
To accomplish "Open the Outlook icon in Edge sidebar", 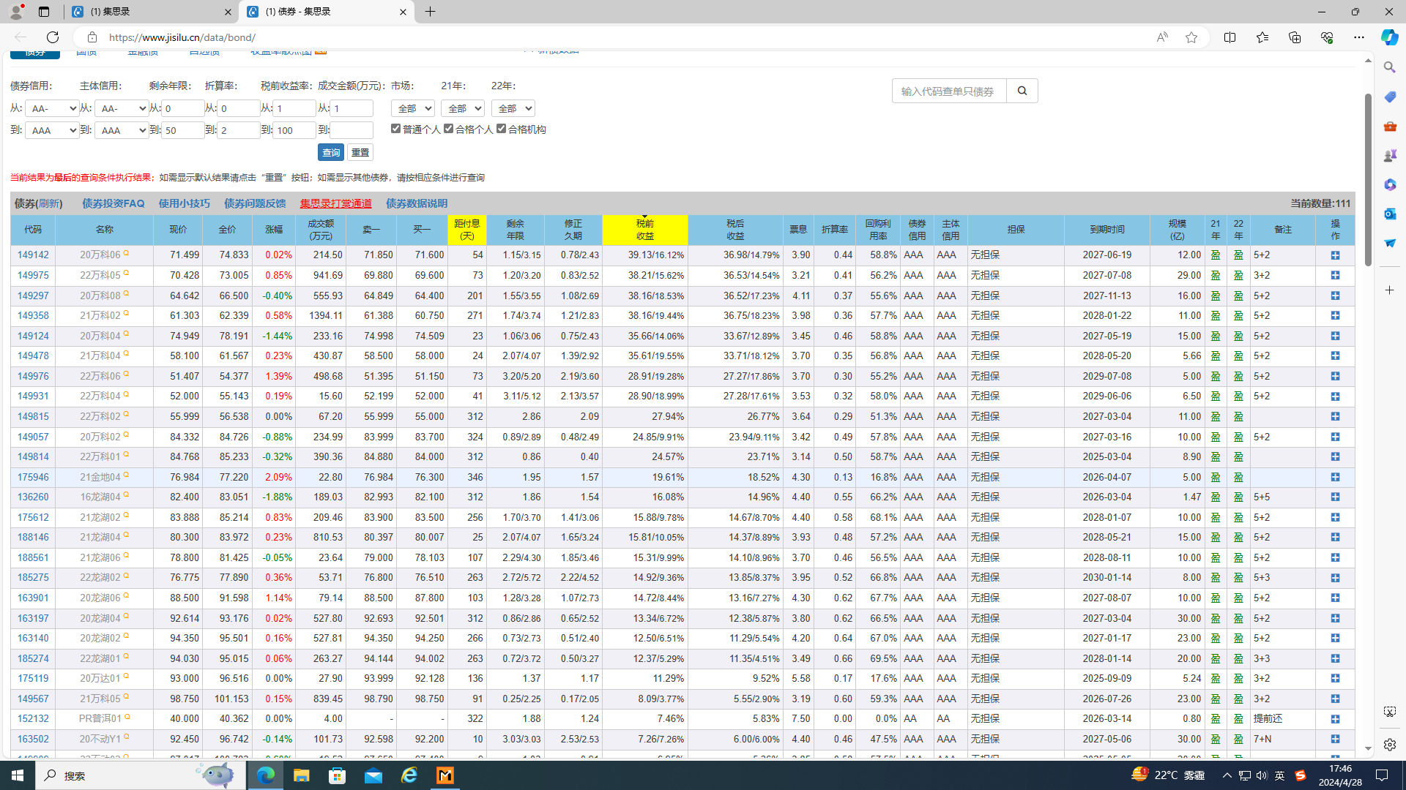I will 1389,214.
